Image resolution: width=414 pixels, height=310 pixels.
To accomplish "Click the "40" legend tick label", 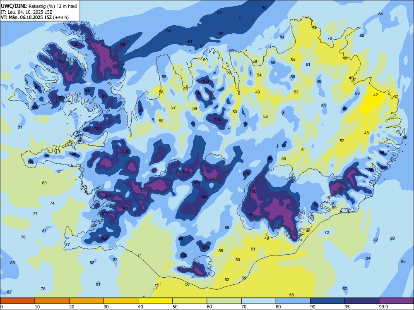I will [140, 307].
